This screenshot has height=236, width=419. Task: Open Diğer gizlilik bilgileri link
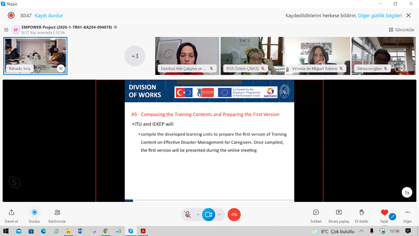[x=380, y=16]
